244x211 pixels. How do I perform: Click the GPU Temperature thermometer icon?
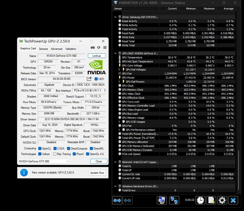[120, 57]
